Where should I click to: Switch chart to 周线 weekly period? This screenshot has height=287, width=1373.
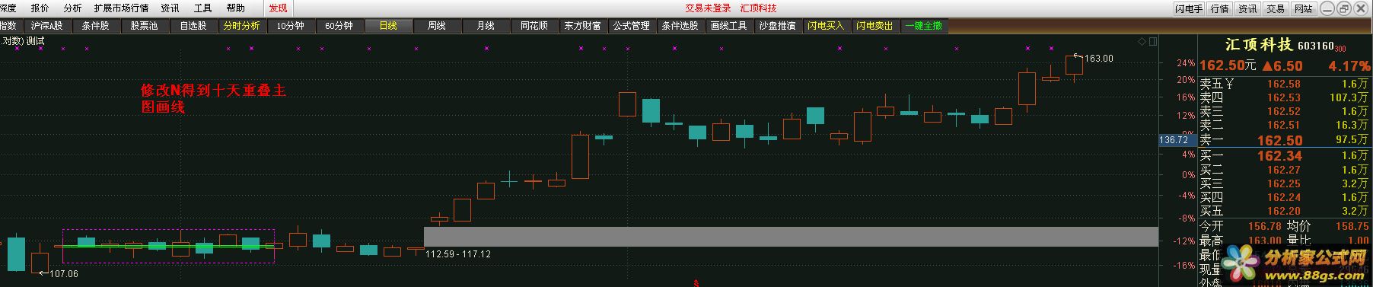(437, 26)
